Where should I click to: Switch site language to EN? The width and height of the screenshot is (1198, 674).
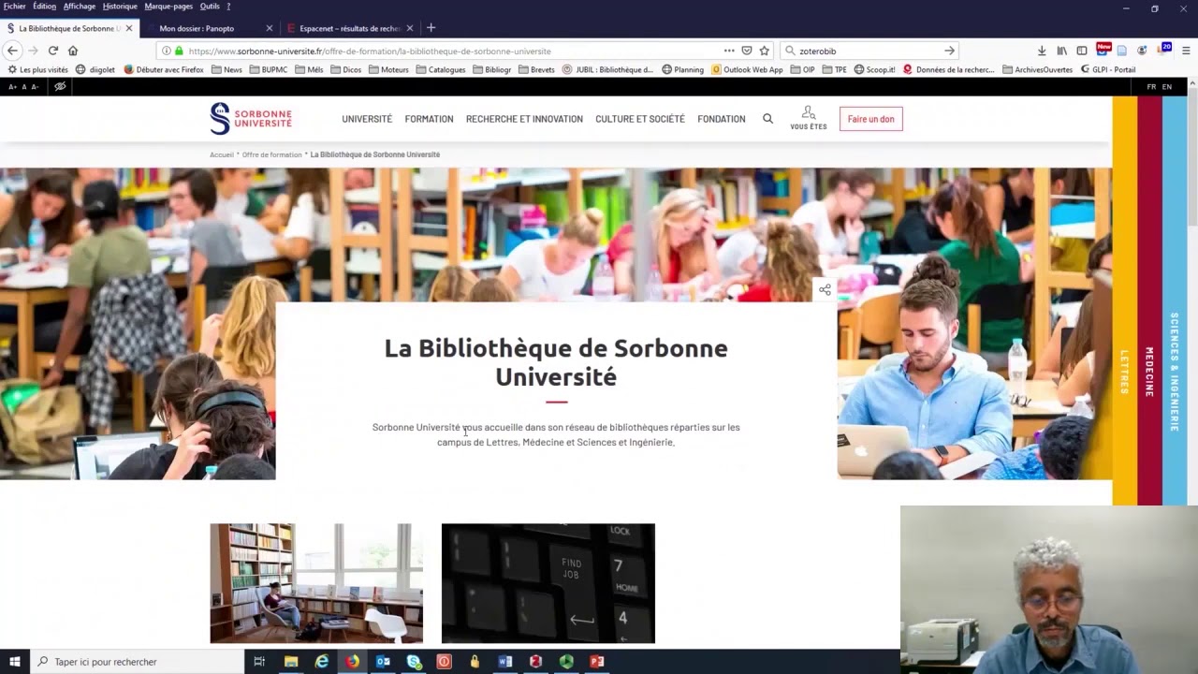tap(1166, 86)
